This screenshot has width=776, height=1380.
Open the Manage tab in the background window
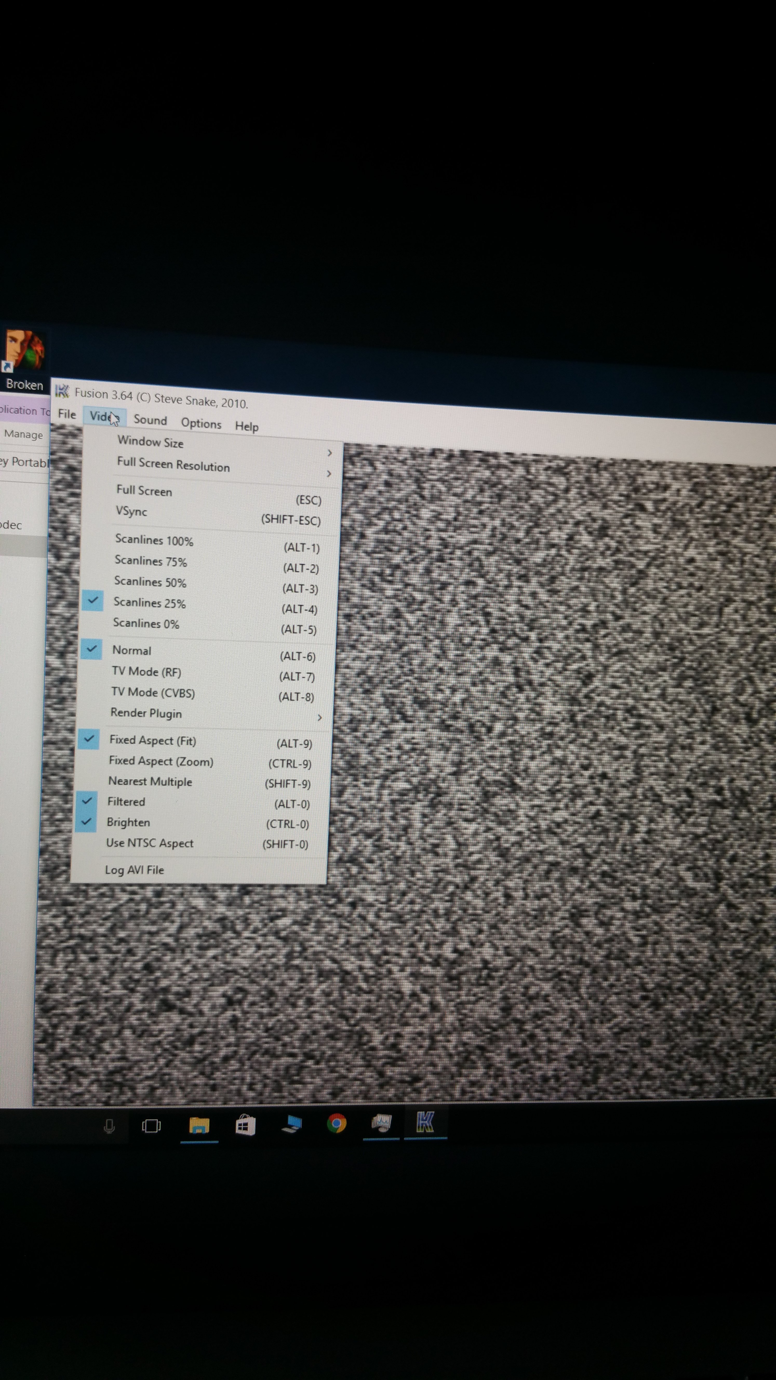[24, 434]
